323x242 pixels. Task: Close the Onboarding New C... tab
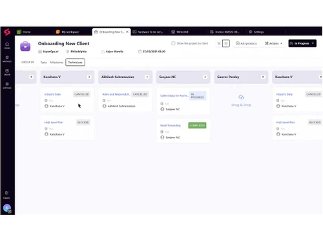127,32
